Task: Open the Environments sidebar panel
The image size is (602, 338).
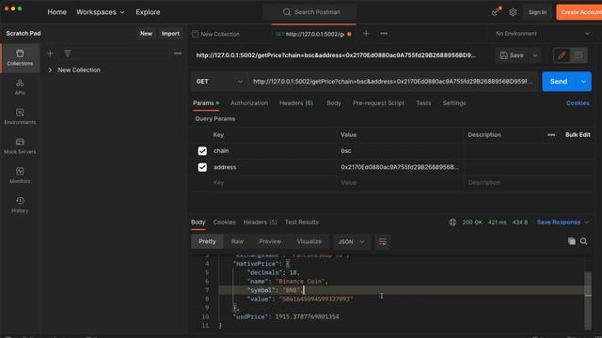Action: [20, 116]
